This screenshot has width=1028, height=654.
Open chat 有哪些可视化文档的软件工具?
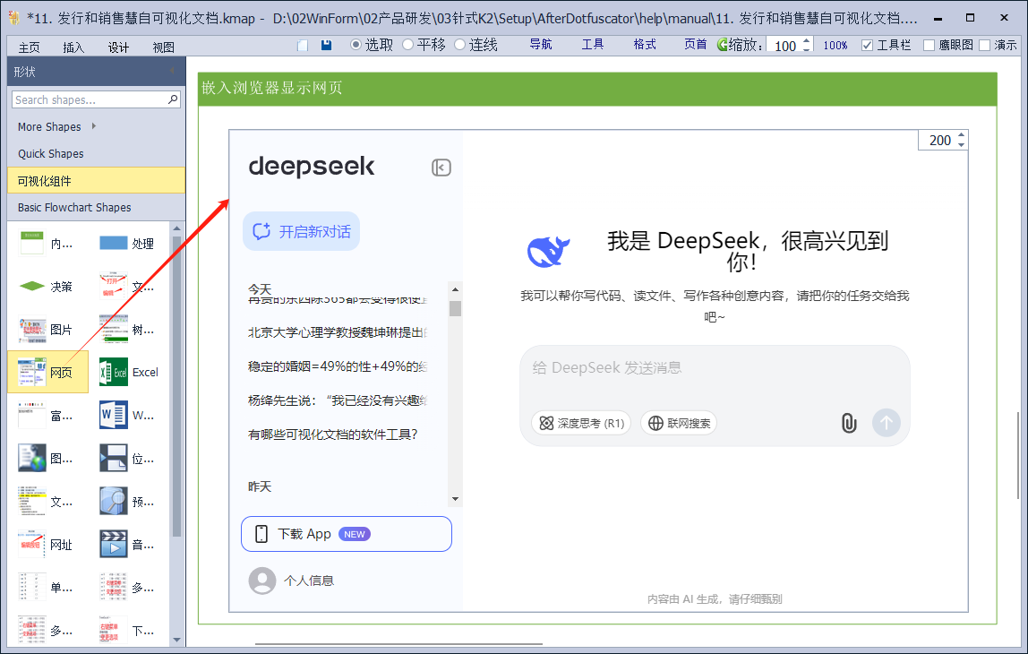[333, 435]
